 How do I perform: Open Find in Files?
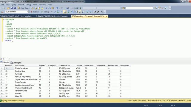click(x=123, y=8)
